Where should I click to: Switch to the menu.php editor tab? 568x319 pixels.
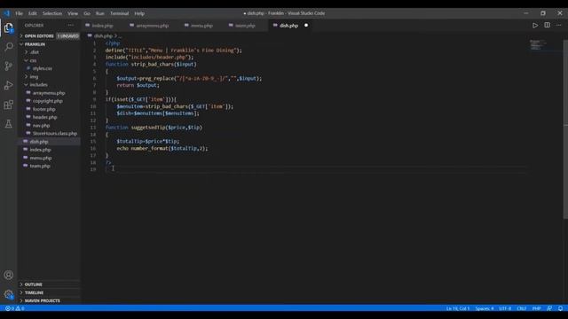click(201, 26)
